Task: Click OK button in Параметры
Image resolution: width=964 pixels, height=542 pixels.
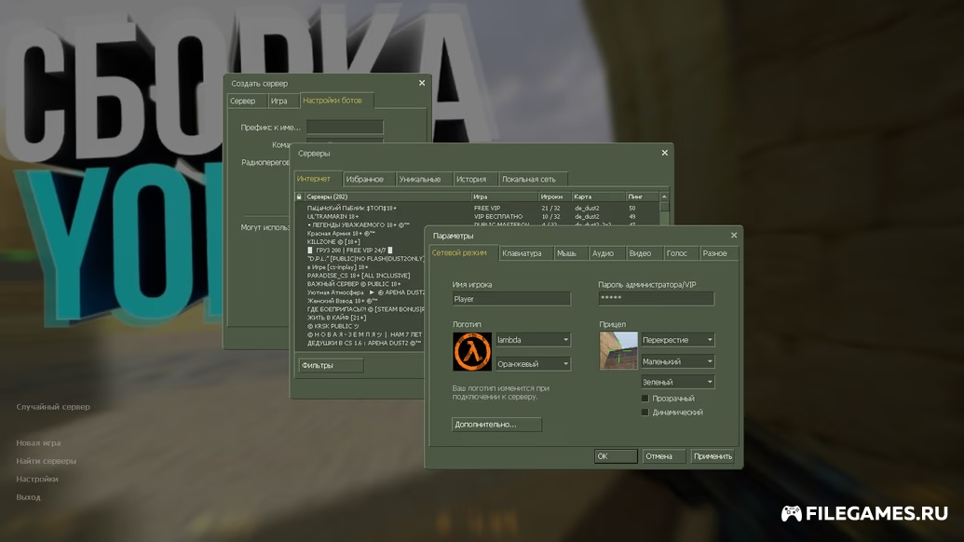Action: coord(616,456)
